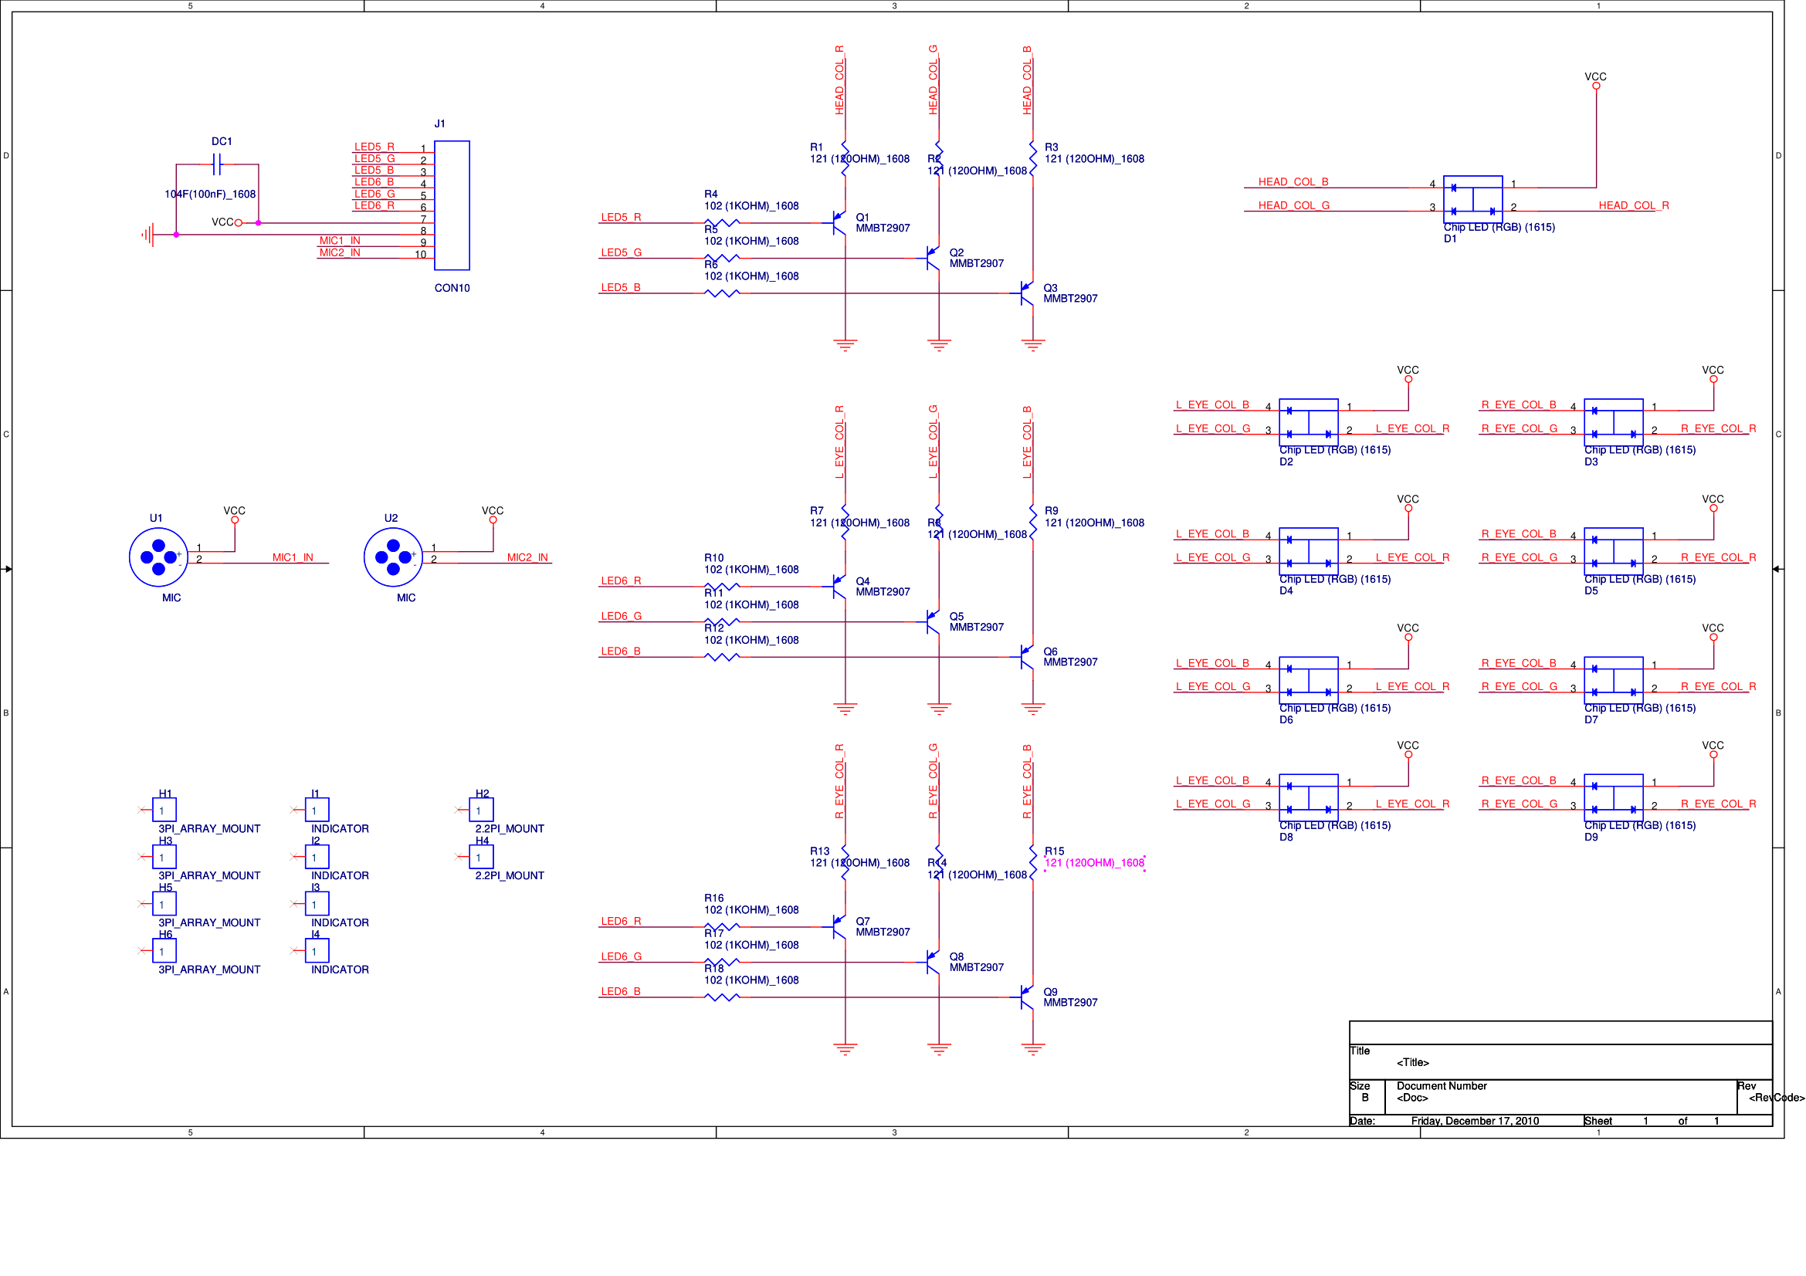Select the MIC1_IN net label beside U1
Image resolution: width=1806 pixels, height=1276 pixels.
[x=293, y=557]
